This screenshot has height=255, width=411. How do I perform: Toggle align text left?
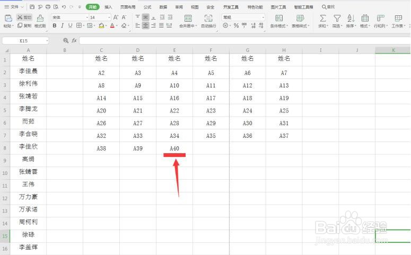(x=137, y=25)
